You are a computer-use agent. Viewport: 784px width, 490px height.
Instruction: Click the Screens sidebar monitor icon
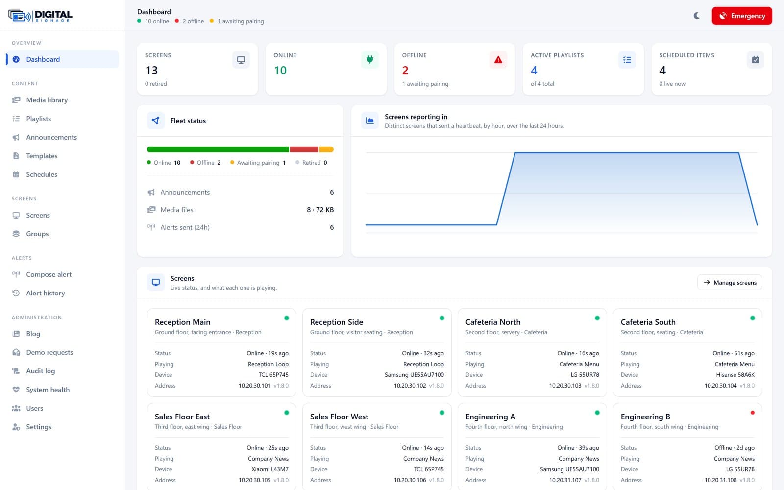tap(16, 215)
